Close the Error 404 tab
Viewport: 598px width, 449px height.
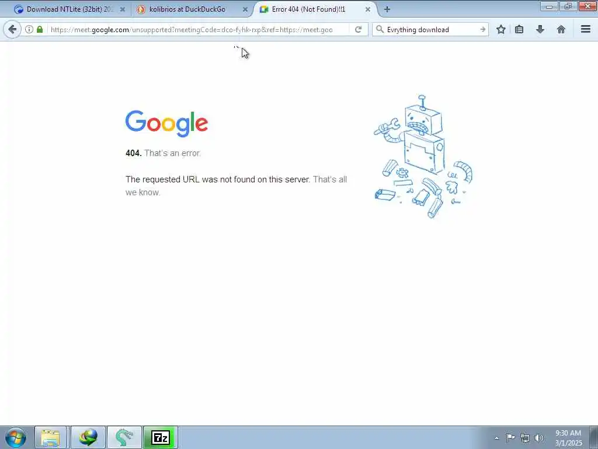pos(368,9)
